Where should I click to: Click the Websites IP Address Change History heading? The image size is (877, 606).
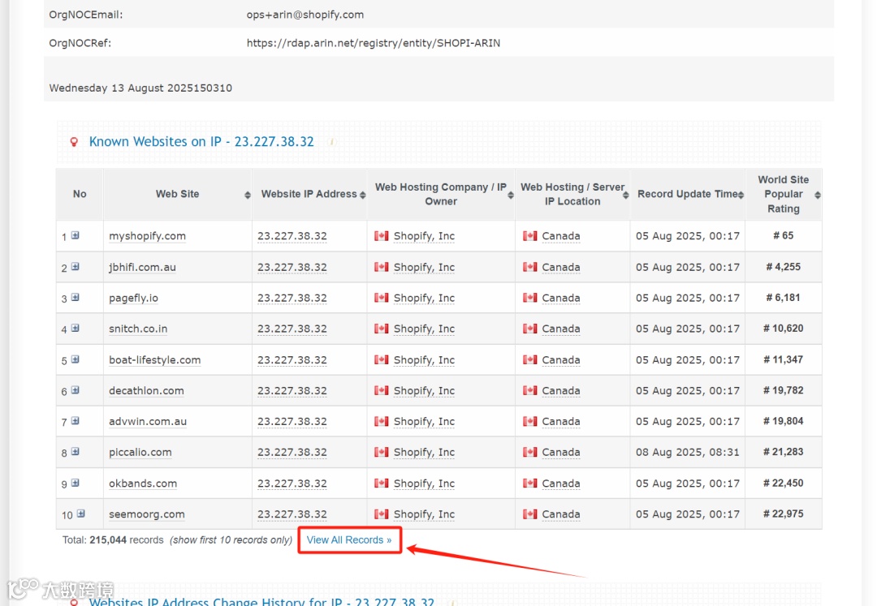coord(261,601)
